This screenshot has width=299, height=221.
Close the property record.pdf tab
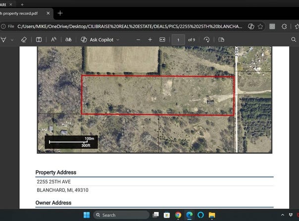click(48, 13)
